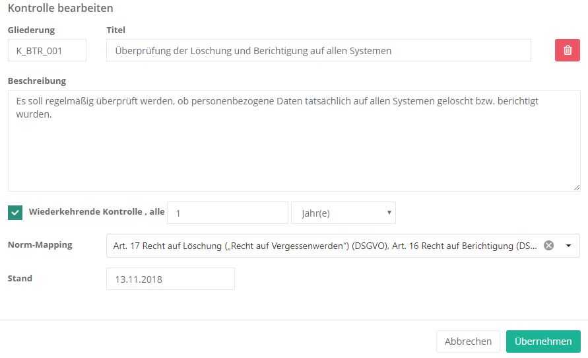The height and width of the screenshot is (358, 588).
Task: Click into the Titel text field
Action: pyautogui.click(x=318, y=50)
